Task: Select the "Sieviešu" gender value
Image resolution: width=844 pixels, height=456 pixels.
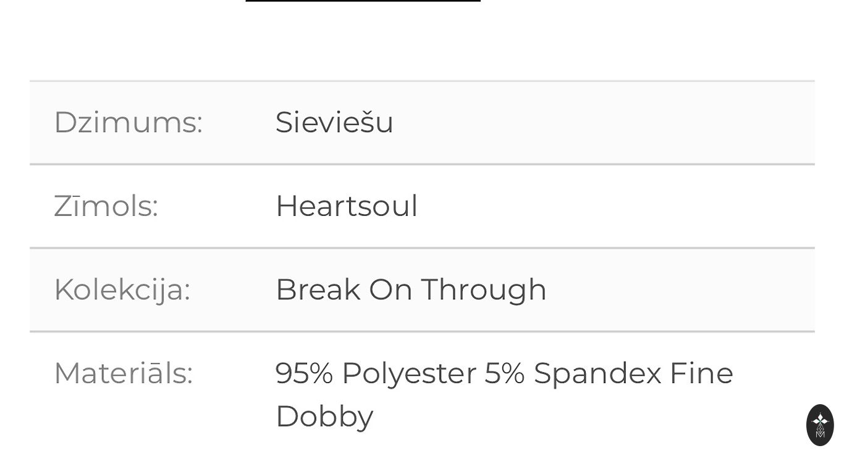Action: (334, 122)
